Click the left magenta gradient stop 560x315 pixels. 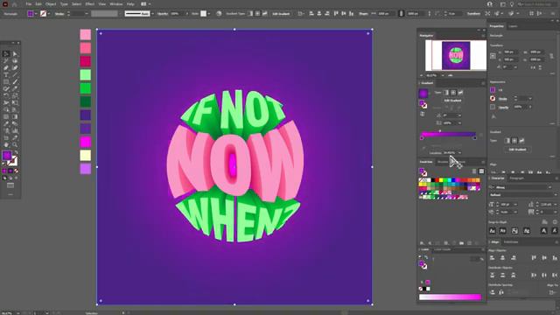422,138
